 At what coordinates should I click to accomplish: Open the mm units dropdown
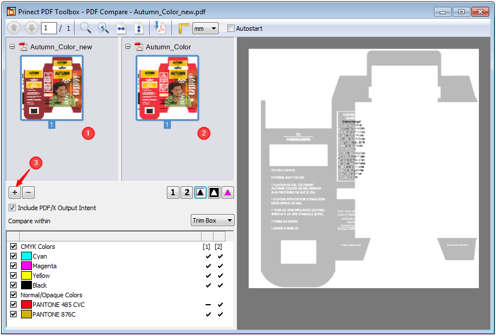206,28
